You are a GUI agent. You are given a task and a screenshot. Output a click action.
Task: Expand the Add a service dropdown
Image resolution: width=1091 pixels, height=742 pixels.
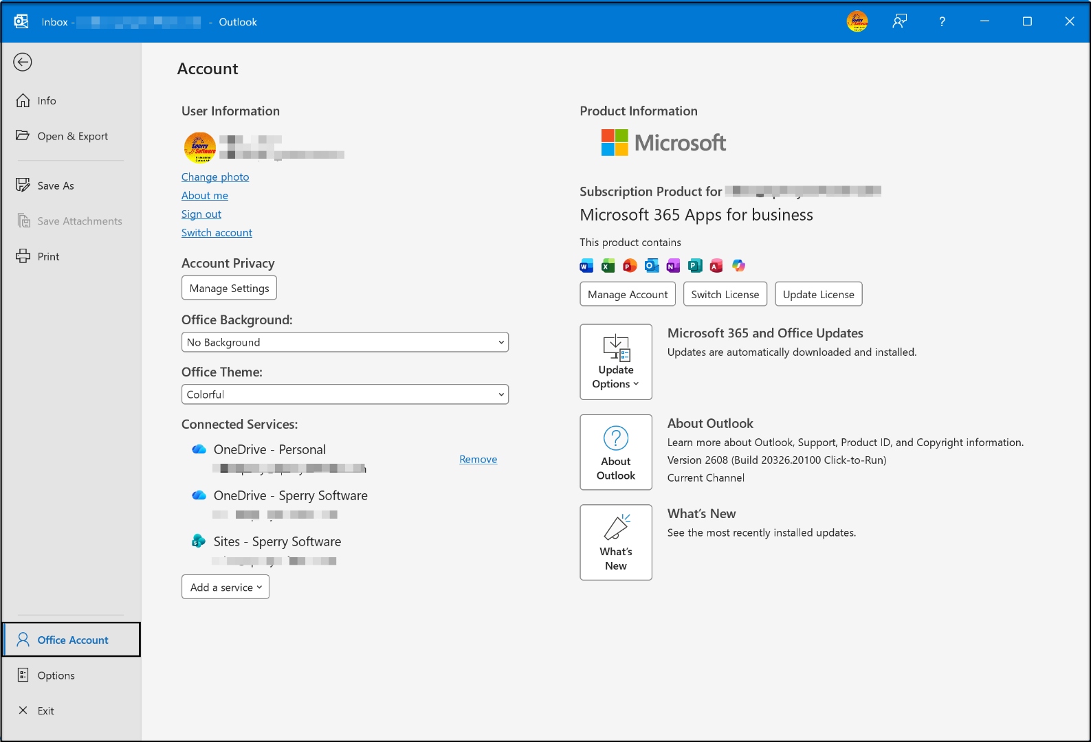(225, 587)
